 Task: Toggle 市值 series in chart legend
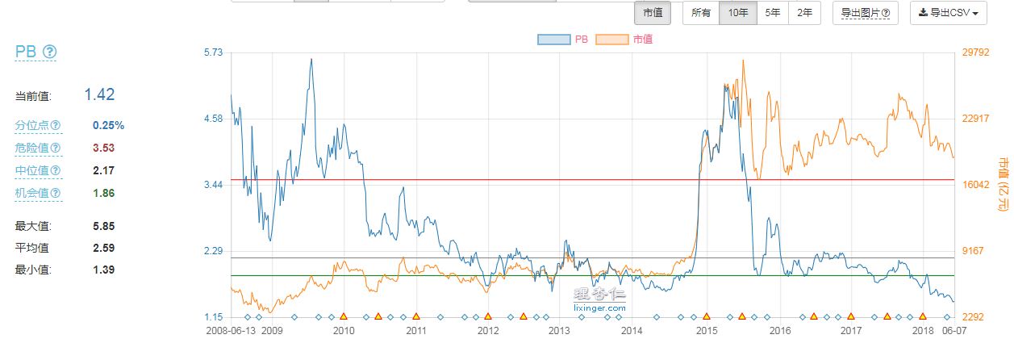point(624,39)
